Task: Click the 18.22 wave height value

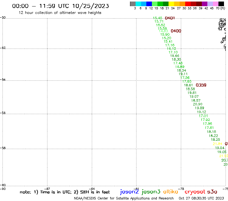Action: (x=214, y=136)
